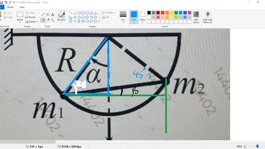Activate the Color 2 background selector
Viewport: 265px width, 149px height.
[x=142, y=17]
